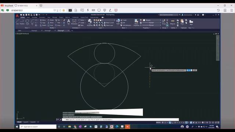This screenshot has height=132, width=235.
Task: Click the Match Properties tool
Action: 136,23
